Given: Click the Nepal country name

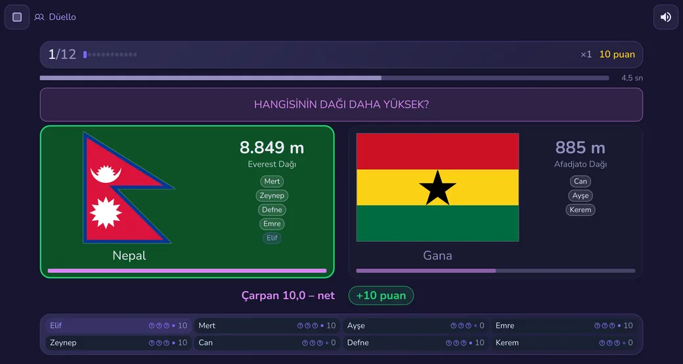Looking at the screenshot, I should point(129,256).
